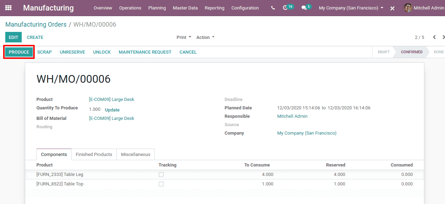Viewport: 445px width, 204px height.
Task: Click the Maintenance Request button
Action: [x=145, y=52]
